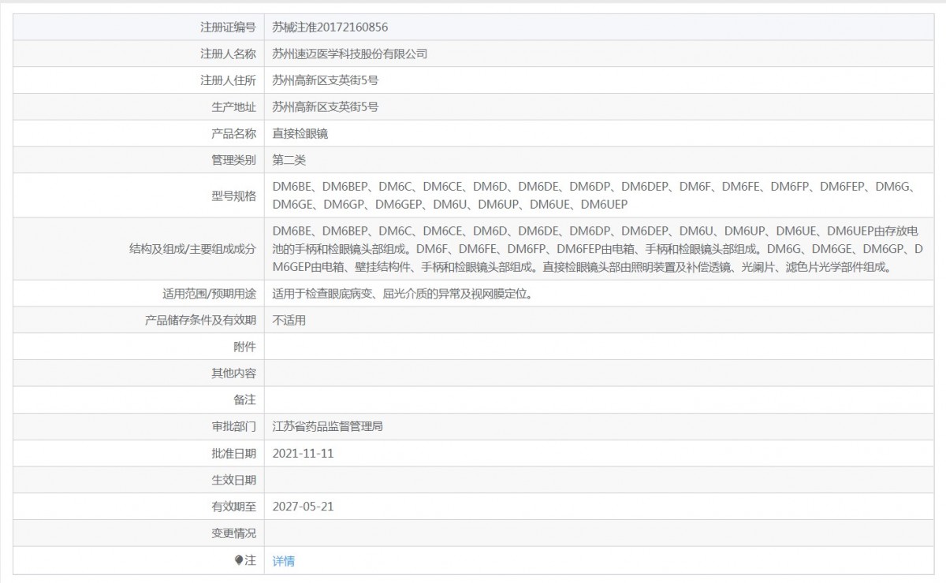This screenshot has width=946, height=583.
Task: Click the 注册人住所 label
Action: [x=229, y=80]
